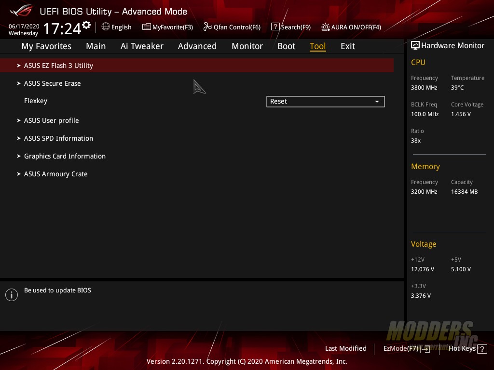The image size is (494, 370).
Task: Switch to the Advanced tab
Action: point(197,46)
